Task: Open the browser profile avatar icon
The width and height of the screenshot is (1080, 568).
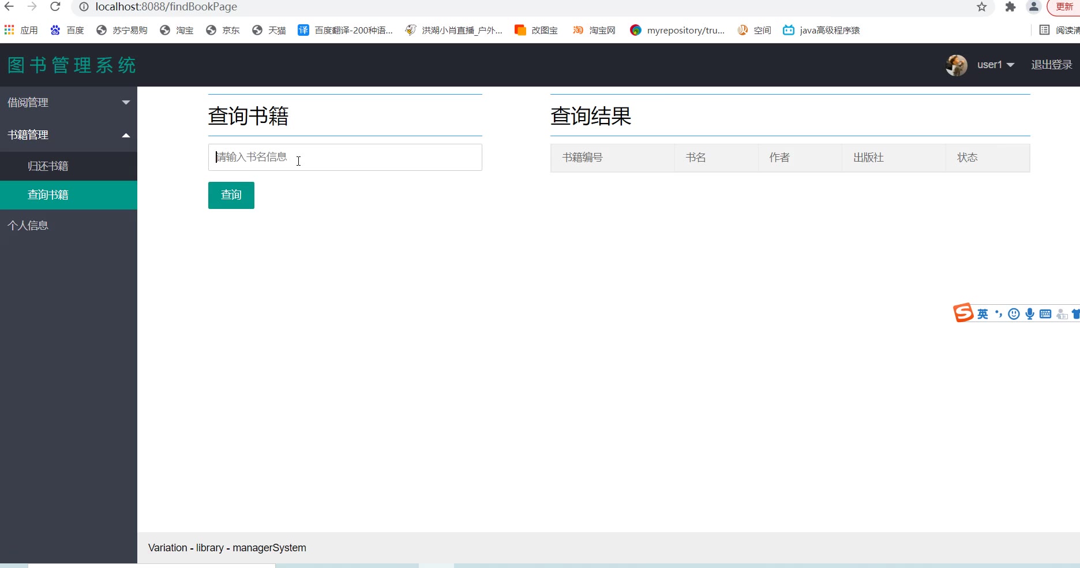Action: (1034, 7)
